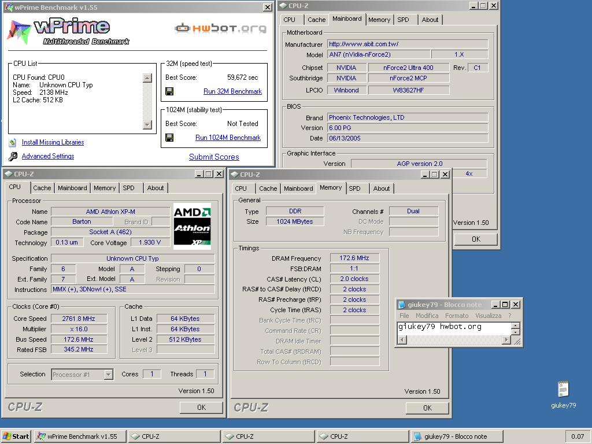Open Install Missing Libraries link
The height and width of the screenshot is (444, 592).
point(53,142)
